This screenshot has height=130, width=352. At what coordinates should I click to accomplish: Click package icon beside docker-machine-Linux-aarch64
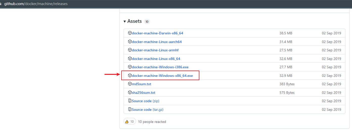point(130,42)
